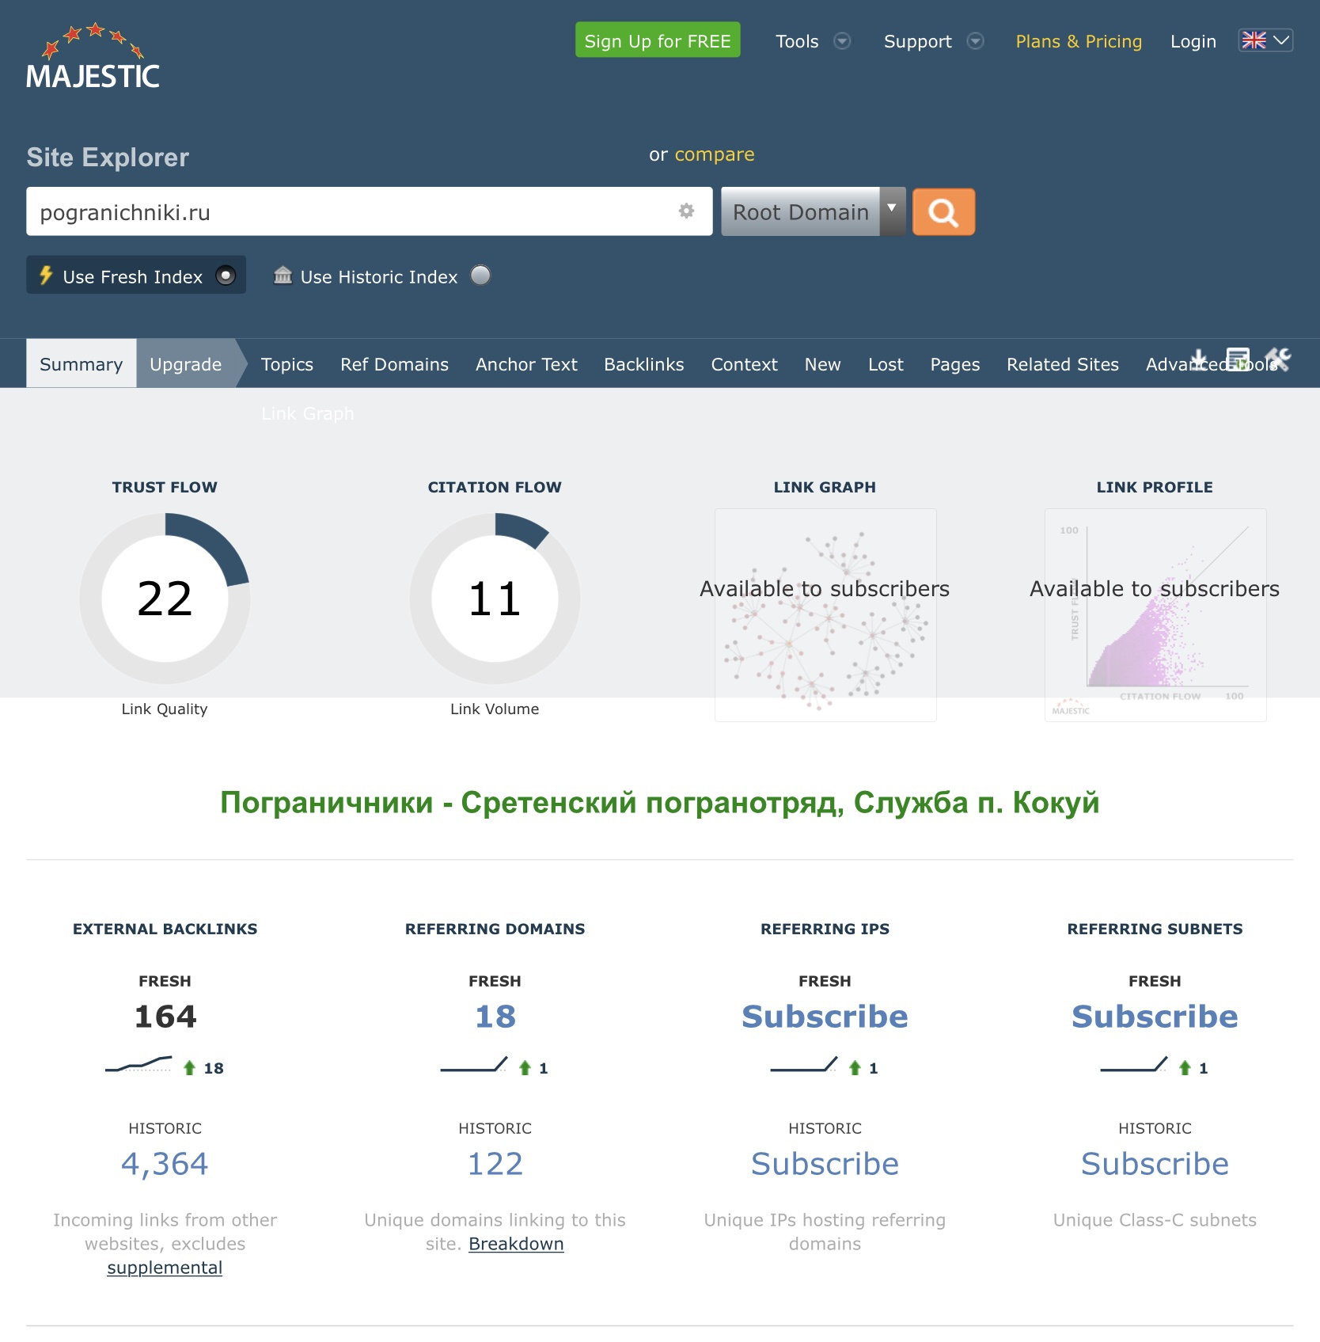Click the fresh Referring IPs Subscribe link
The image size is (1320, 1342).
click(825, 1016)
